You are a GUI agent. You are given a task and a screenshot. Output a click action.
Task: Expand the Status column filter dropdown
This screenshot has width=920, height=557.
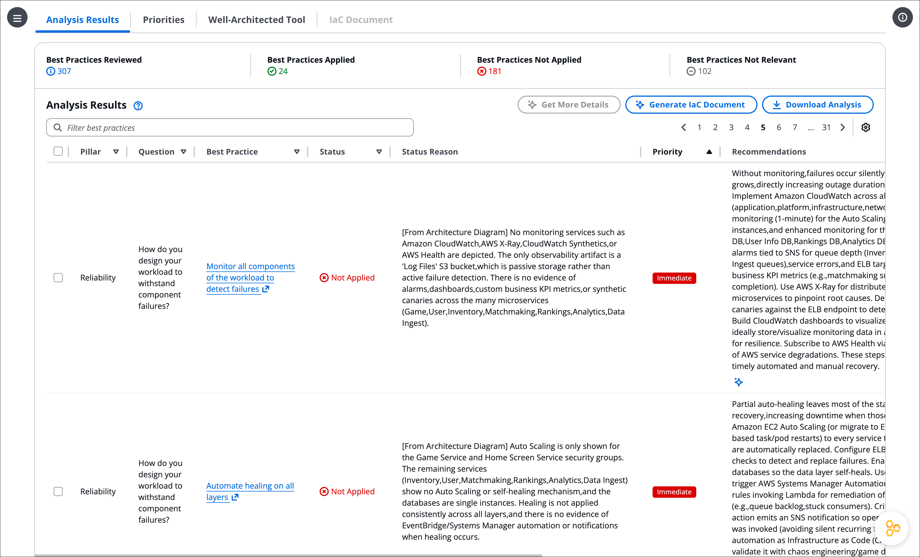click(x=379, y=151)
